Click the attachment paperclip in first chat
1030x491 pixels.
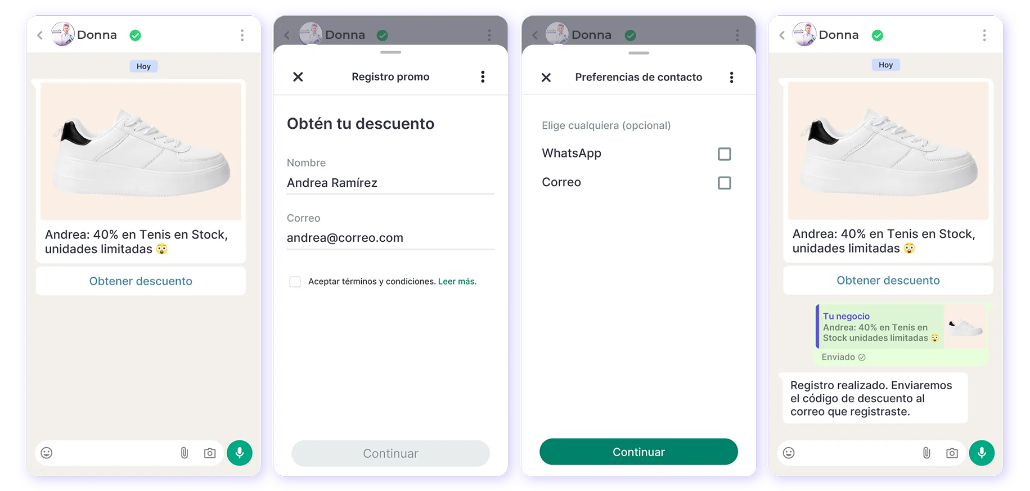(184, 453)
